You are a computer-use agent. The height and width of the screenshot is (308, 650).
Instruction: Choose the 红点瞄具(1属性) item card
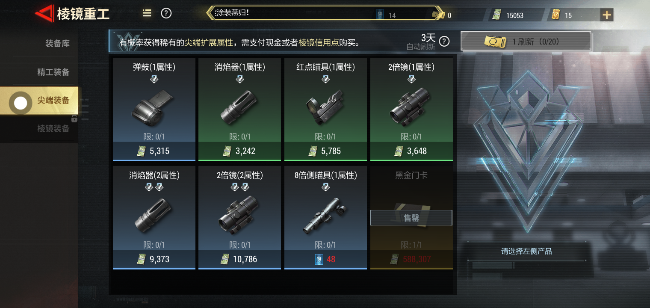pos(325,110)
